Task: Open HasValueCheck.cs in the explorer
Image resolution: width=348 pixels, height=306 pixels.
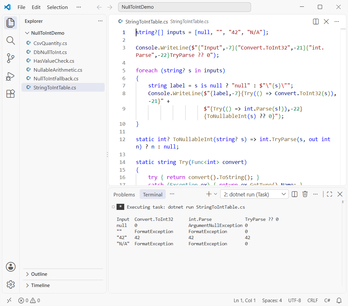Action: pos(63,61)
